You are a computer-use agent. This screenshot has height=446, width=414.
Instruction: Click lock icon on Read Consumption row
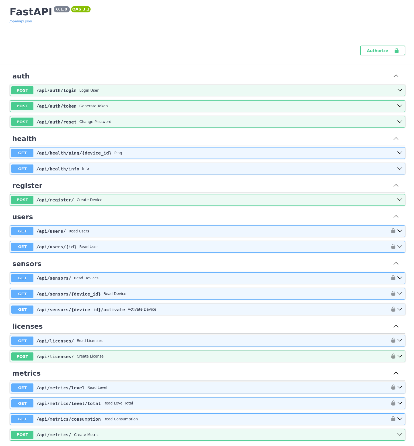pyautogui.click(x=393, y=419)
